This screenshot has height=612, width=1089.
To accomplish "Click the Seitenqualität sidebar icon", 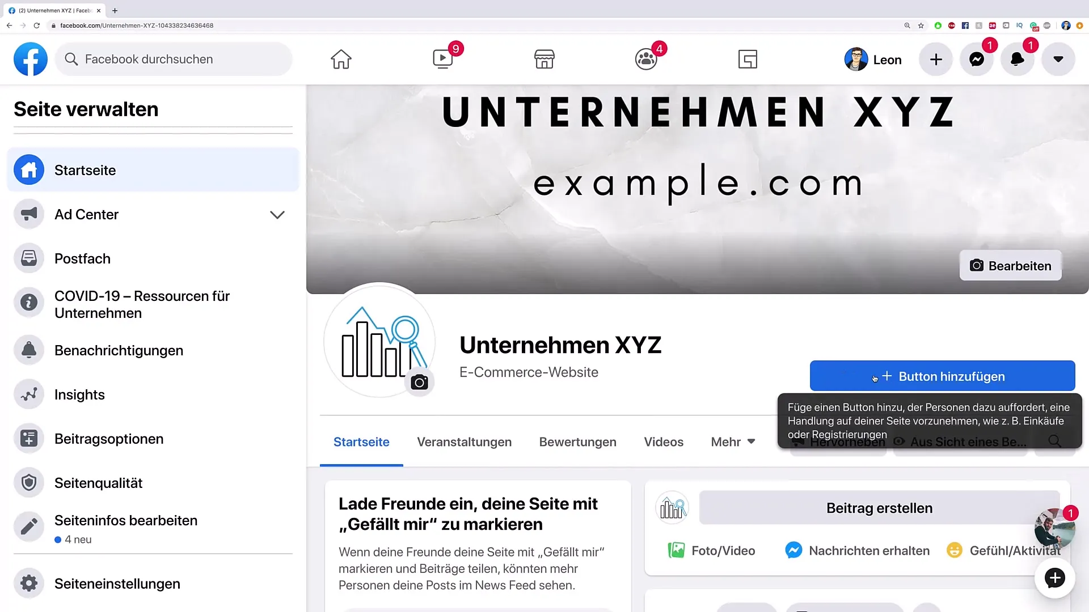I will point(29,482).
